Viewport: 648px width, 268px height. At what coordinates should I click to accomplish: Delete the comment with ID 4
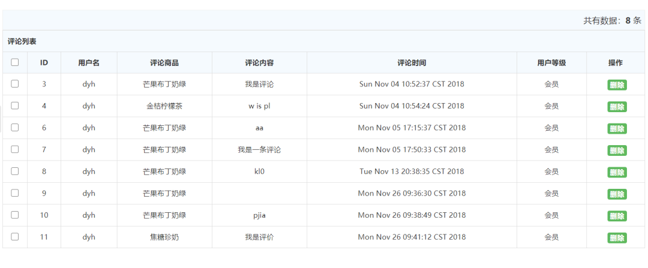617,107
